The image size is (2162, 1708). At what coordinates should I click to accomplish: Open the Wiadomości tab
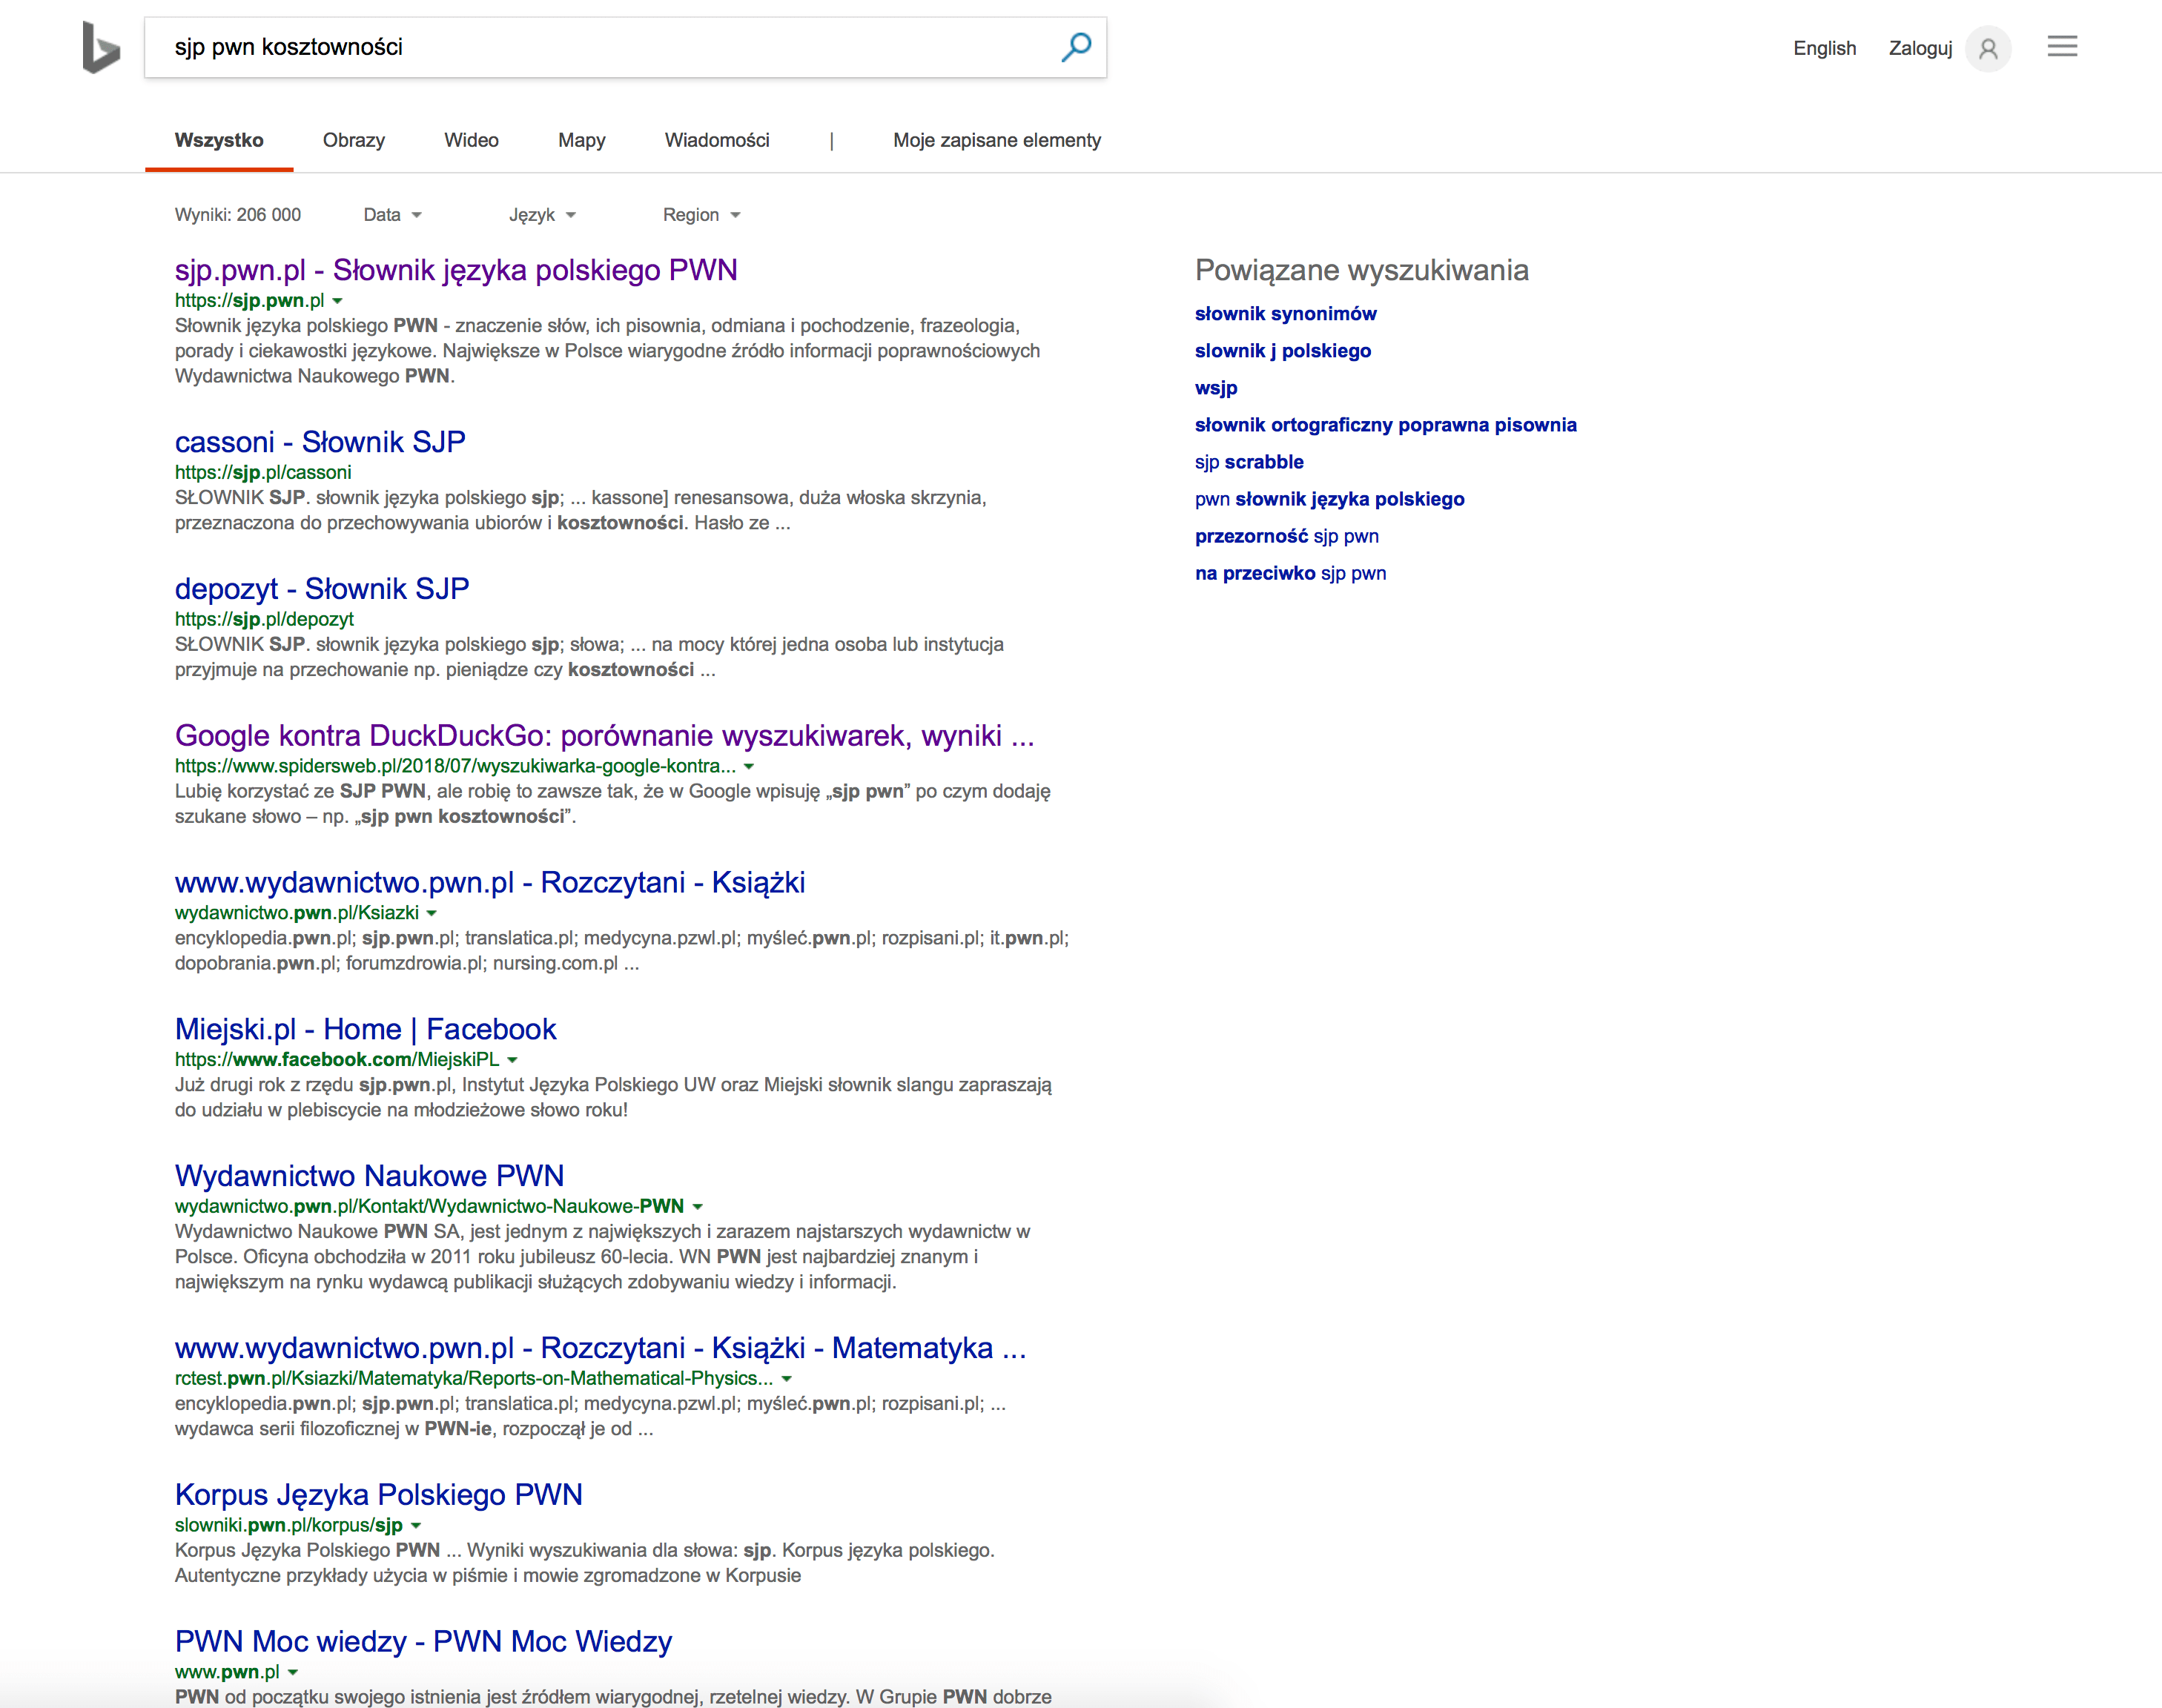717,140
